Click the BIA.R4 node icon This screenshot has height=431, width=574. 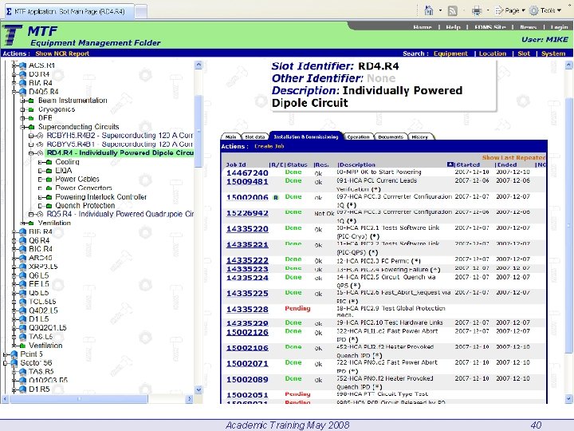click(22, 83)
